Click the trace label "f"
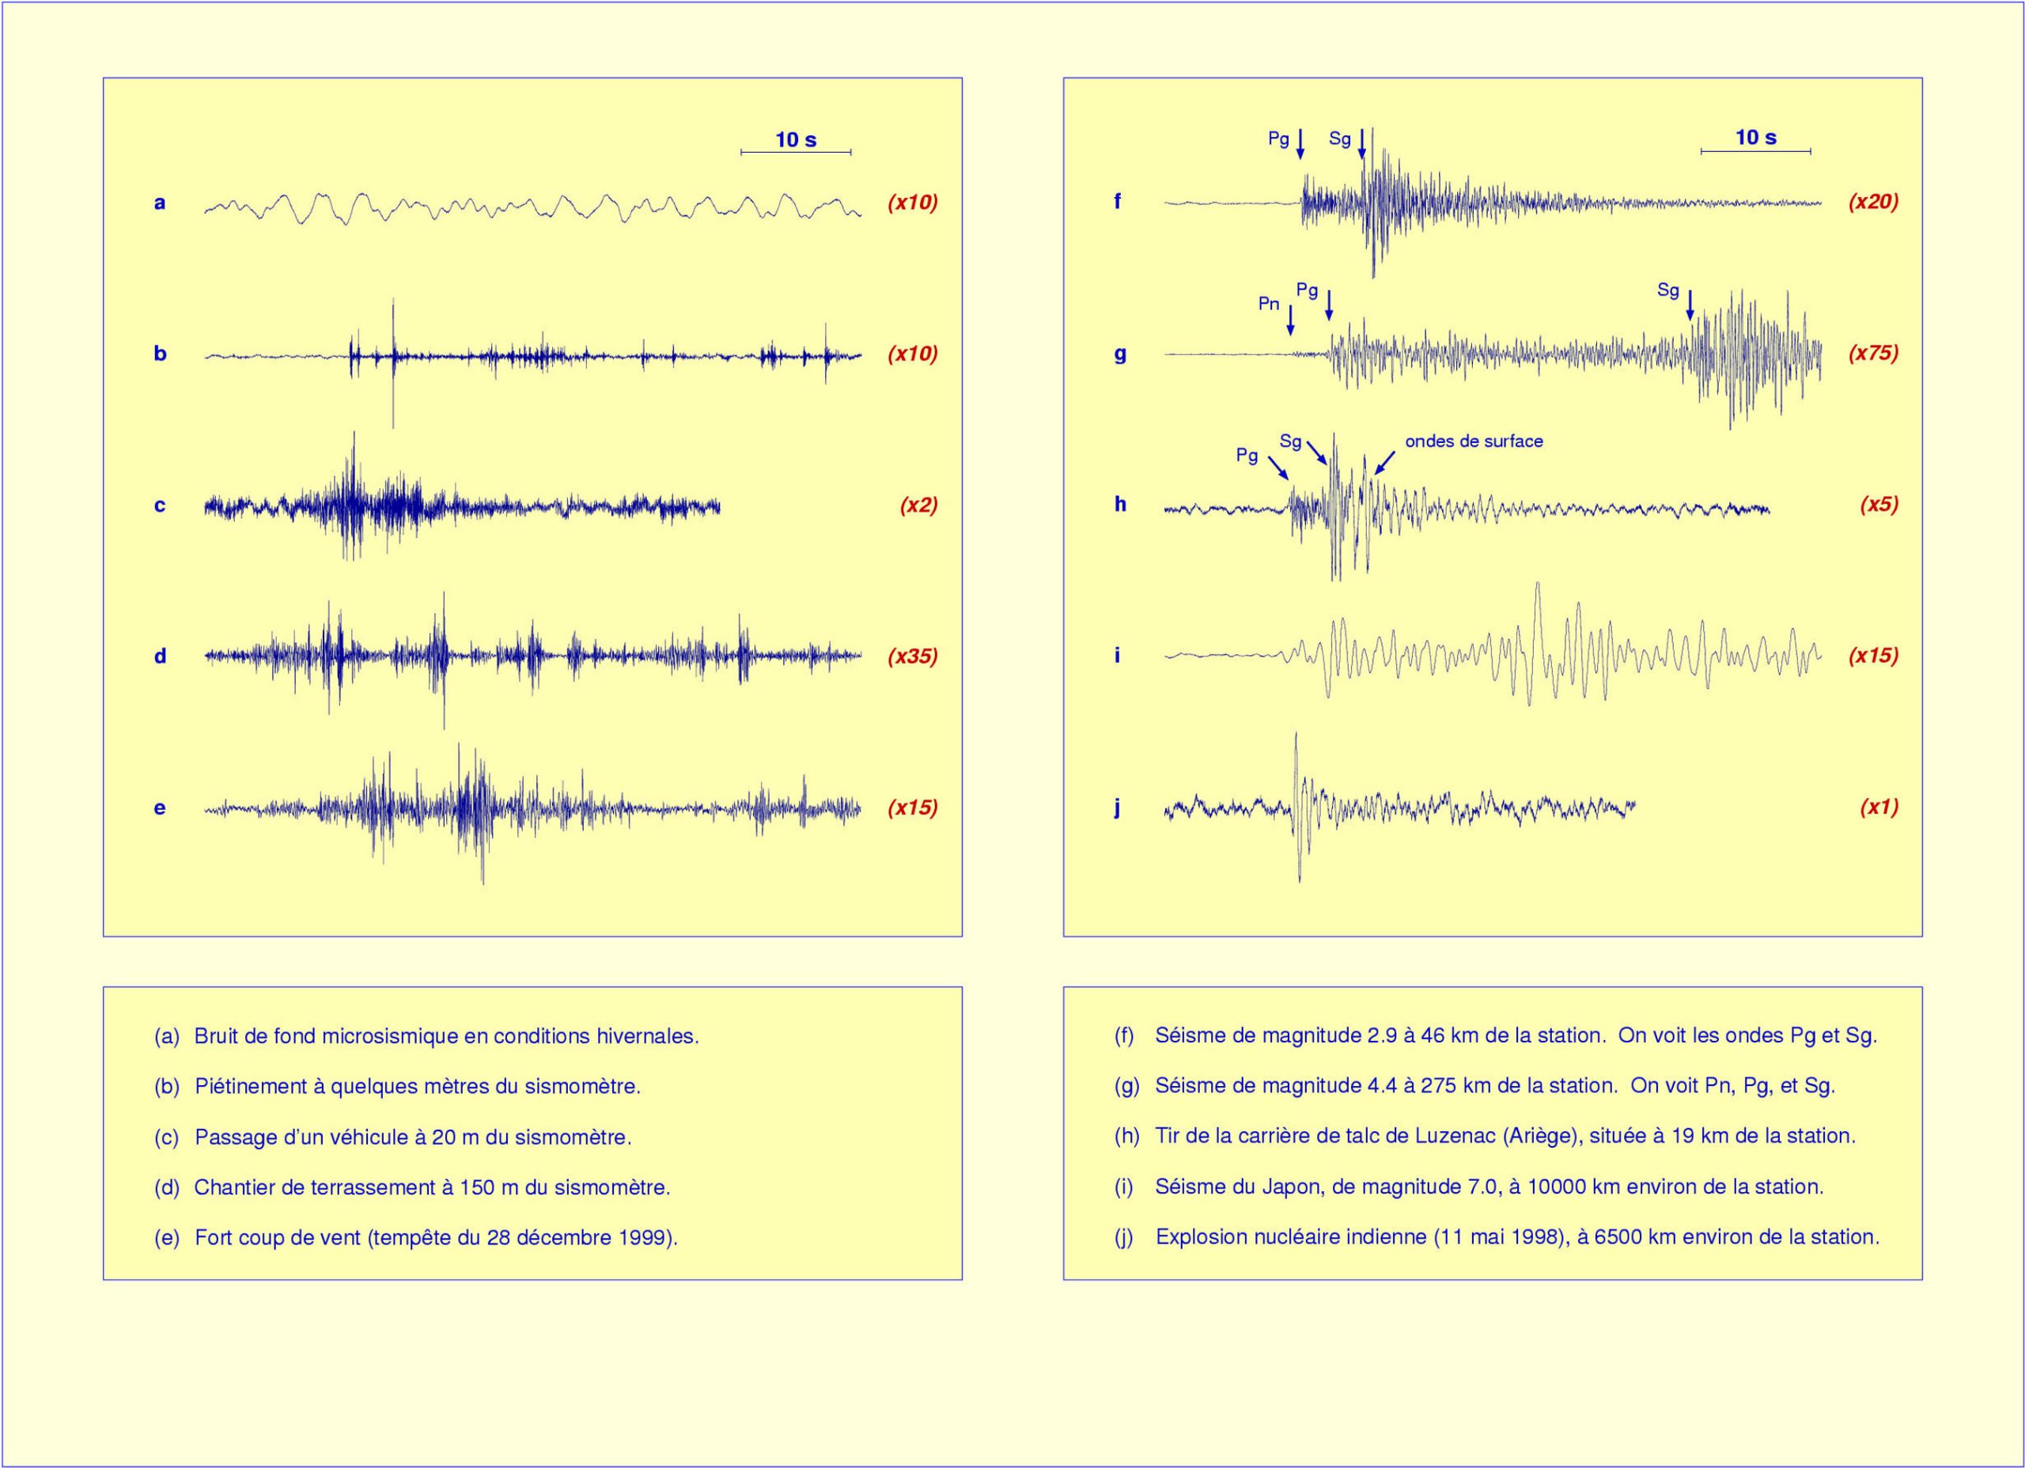This screenshot has height=1468, width=2025. [1116, 201]
